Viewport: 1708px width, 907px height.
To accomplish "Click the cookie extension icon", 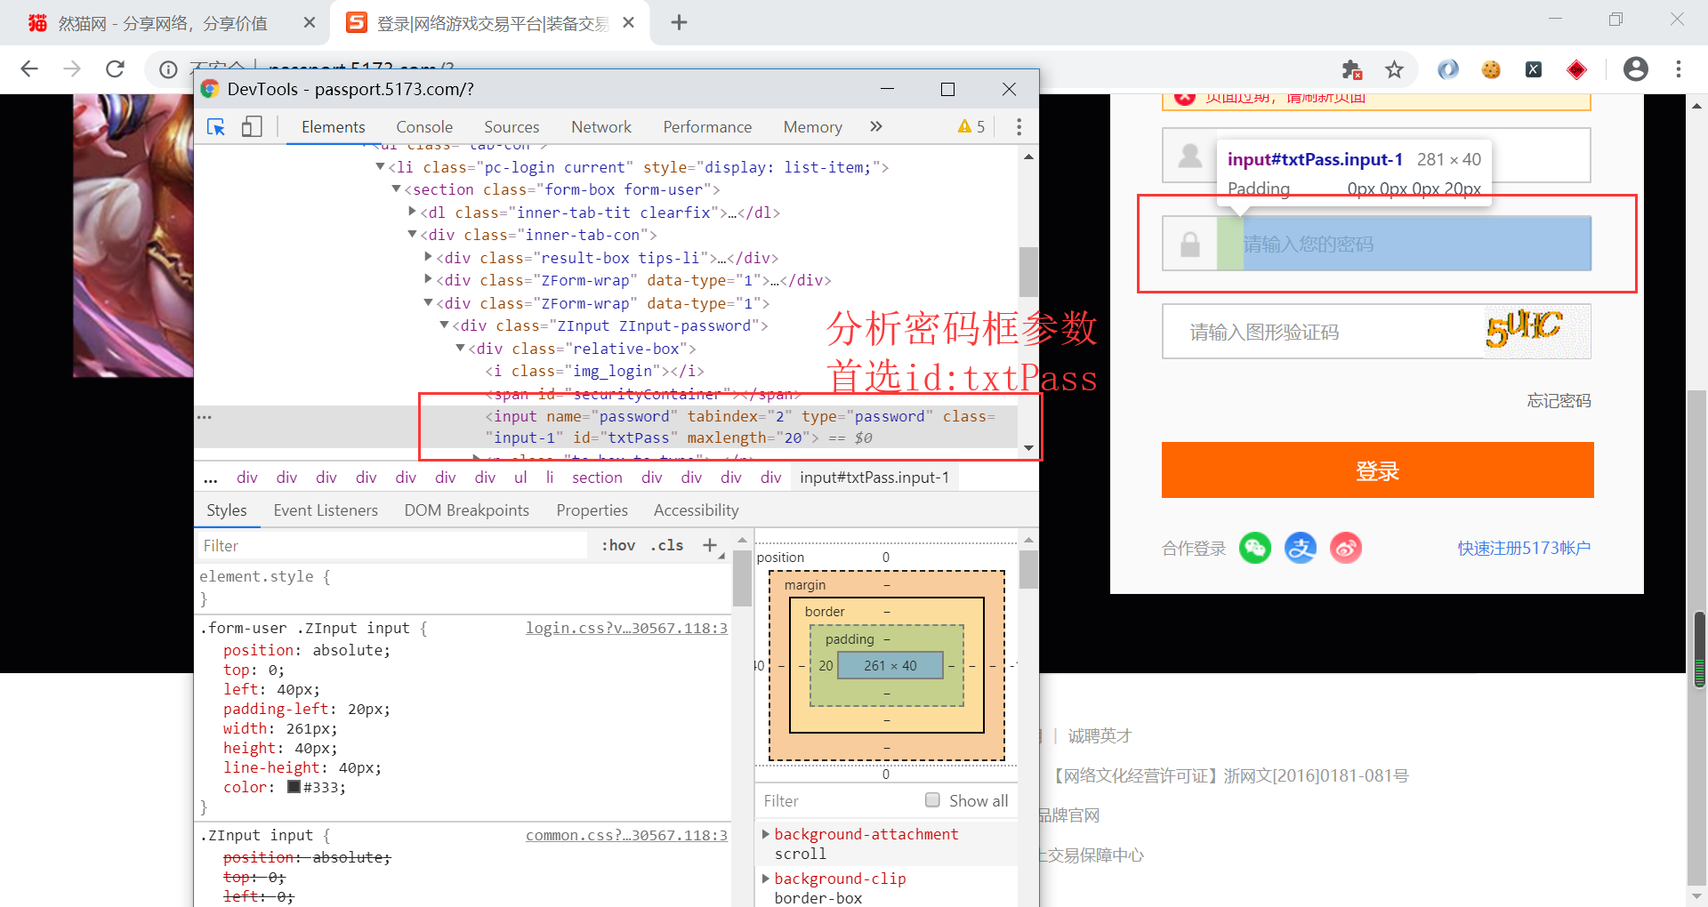I will point(1491,69).
